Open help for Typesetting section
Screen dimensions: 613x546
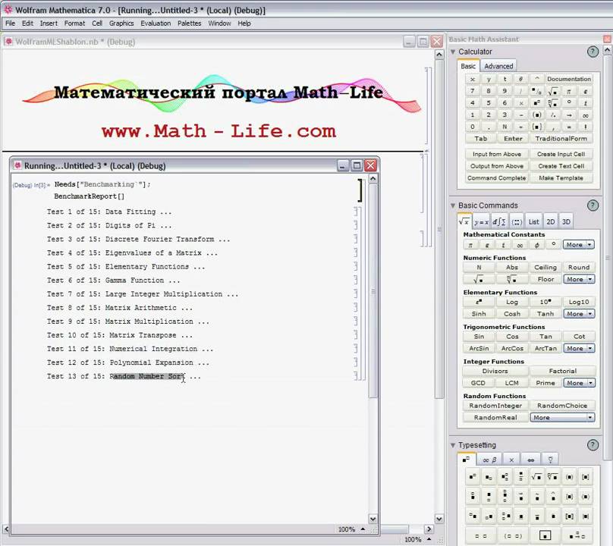pos(593,445)
